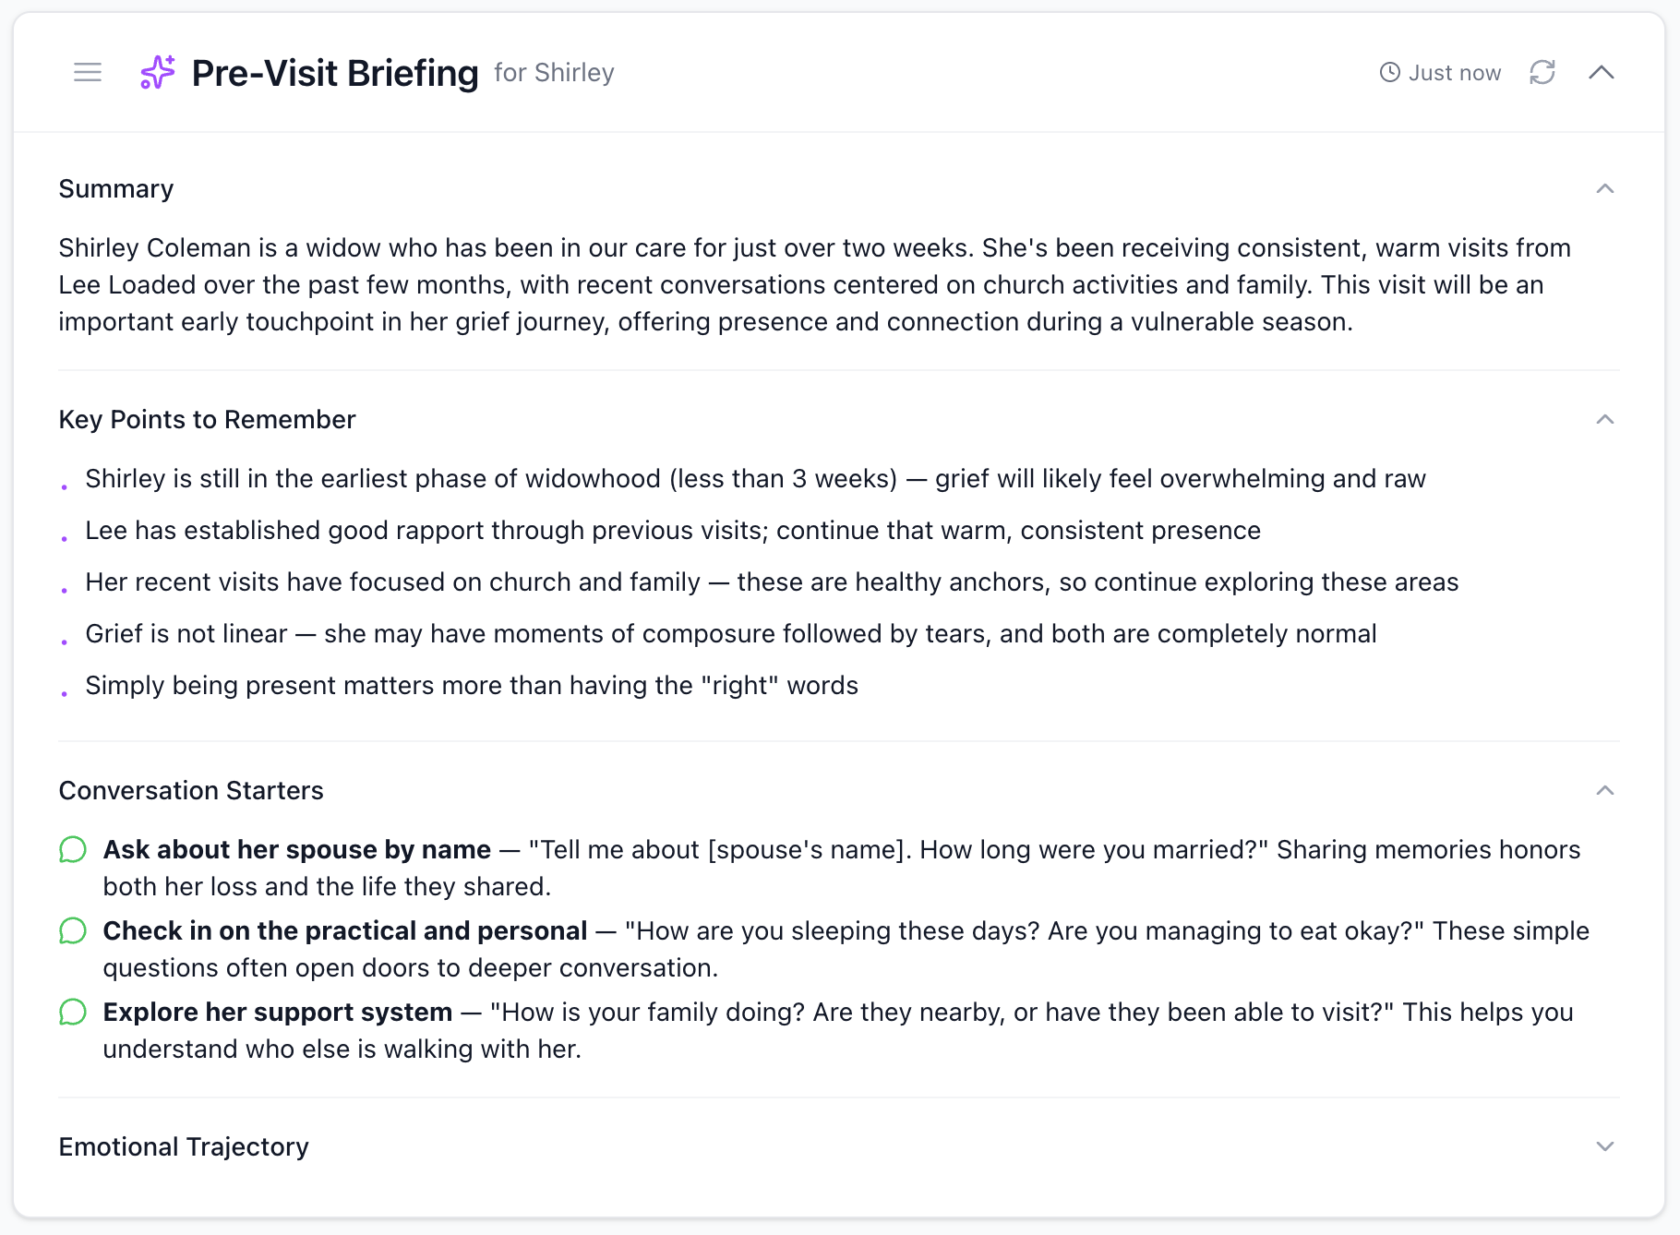
Task: Select the Pre-Visit Briefing title
Action: click(x=334, y=73)
